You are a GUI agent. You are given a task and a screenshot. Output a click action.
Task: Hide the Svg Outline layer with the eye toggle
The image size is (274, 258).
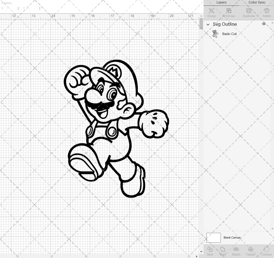[x=264, y=24]
